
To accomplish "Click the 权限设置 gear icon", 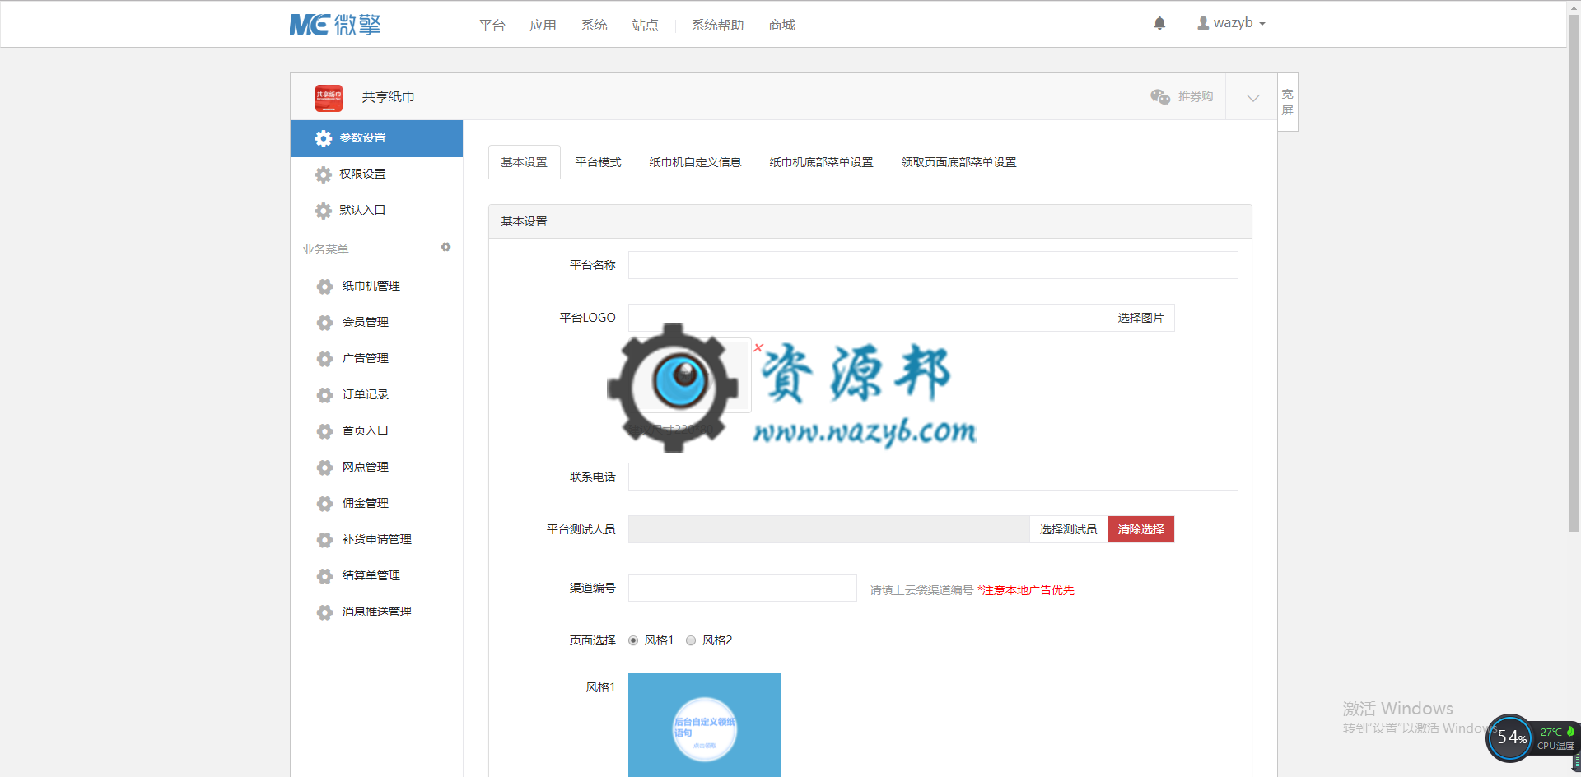I will (324, 174).
